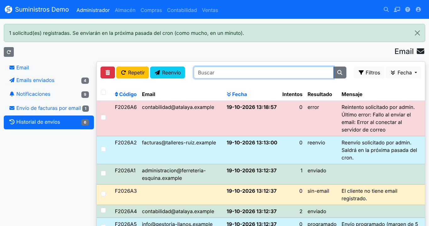This screenshot has height=226, width=429.
Task: Sort by the Código column header
Action: pyautogui.click(x=126, y=94)
